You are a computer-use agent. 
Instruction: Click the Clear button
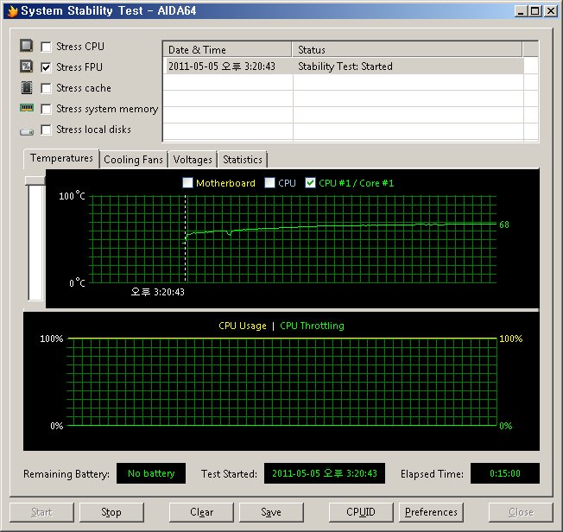point(201,512)
